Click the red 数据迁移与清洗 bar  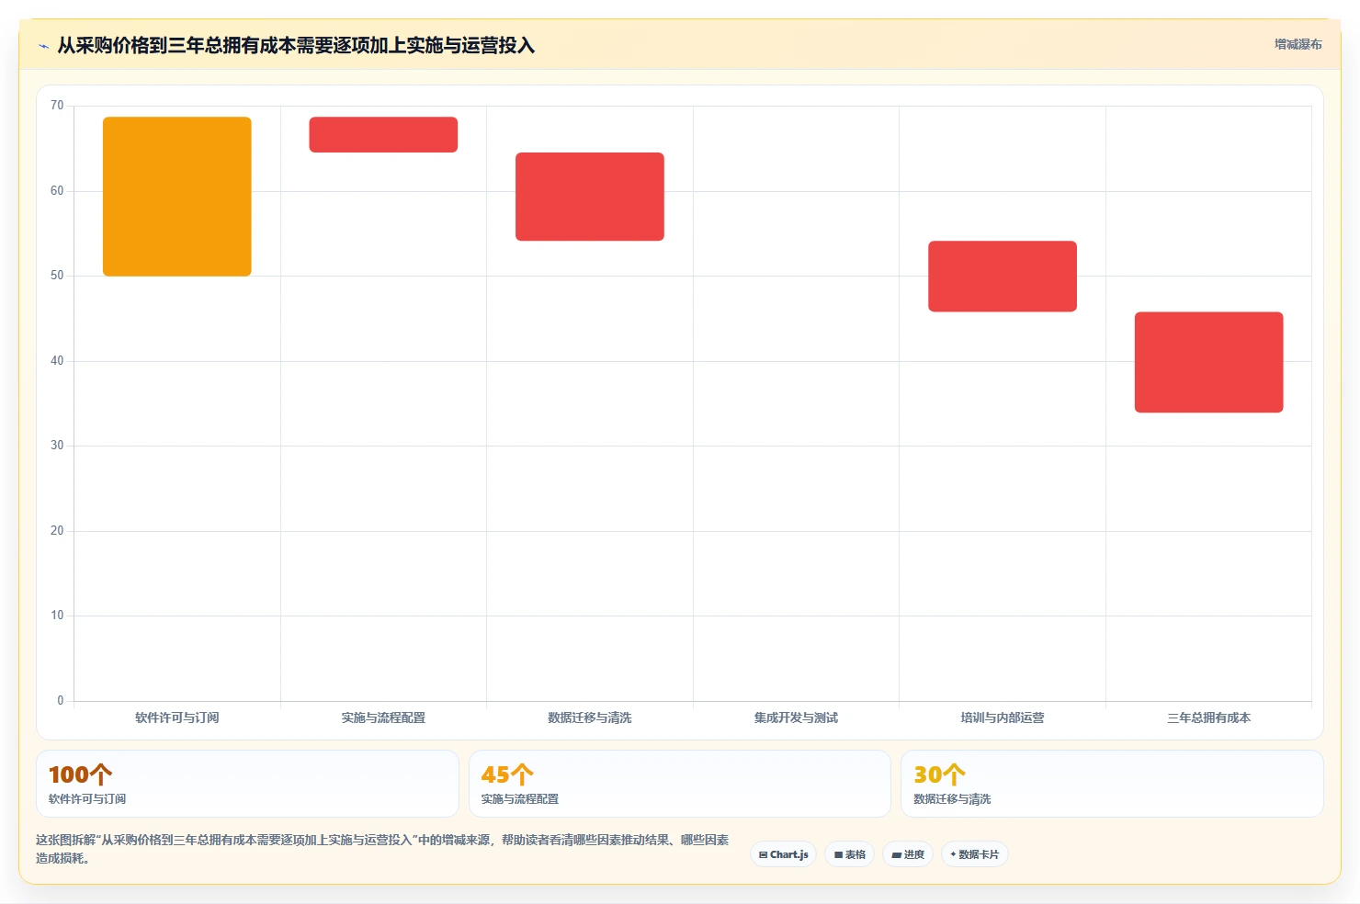tap(590, 197)
